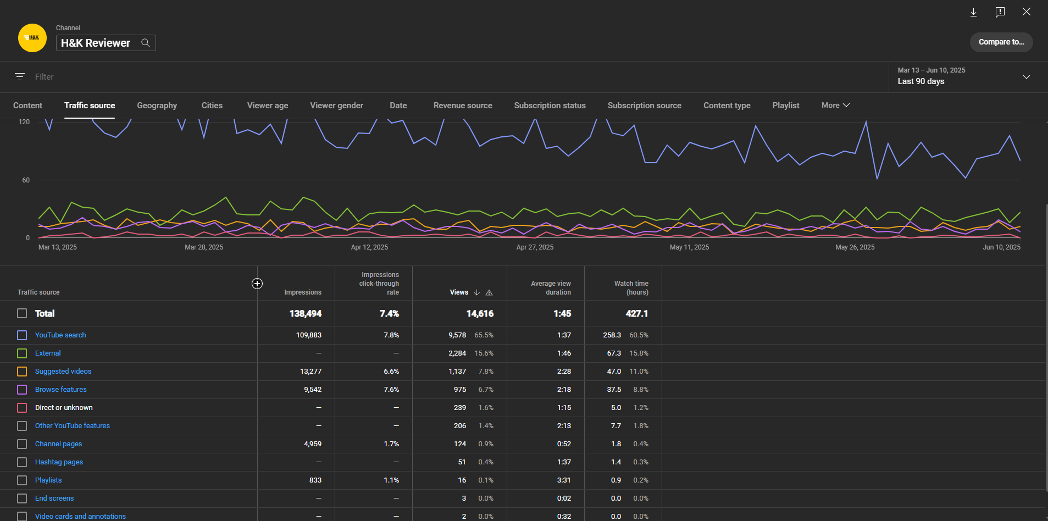
Task: Open the Playlist tab
Action: pyautogui.click(x=786, y=106)
